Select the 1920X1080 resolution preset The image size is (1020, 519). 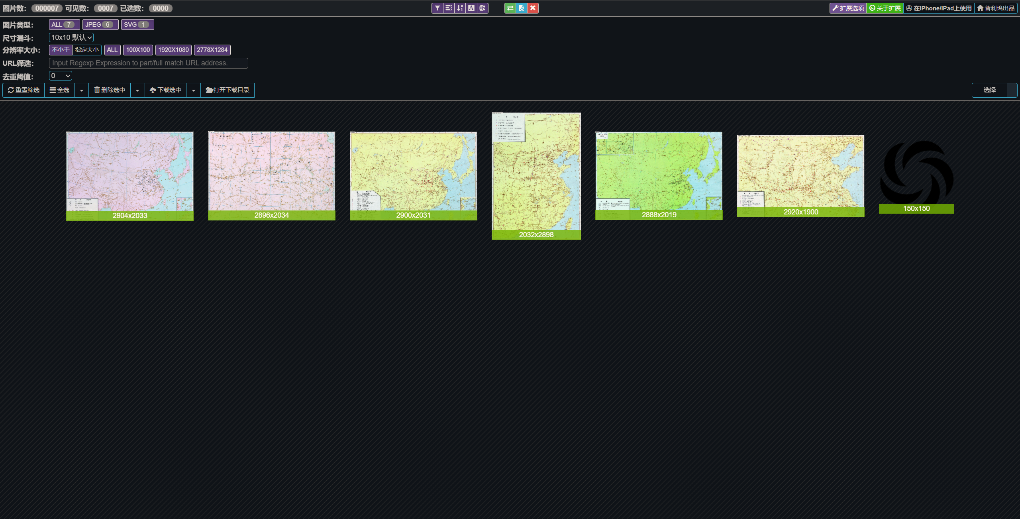pyautogui.click(x=173, y=50)
